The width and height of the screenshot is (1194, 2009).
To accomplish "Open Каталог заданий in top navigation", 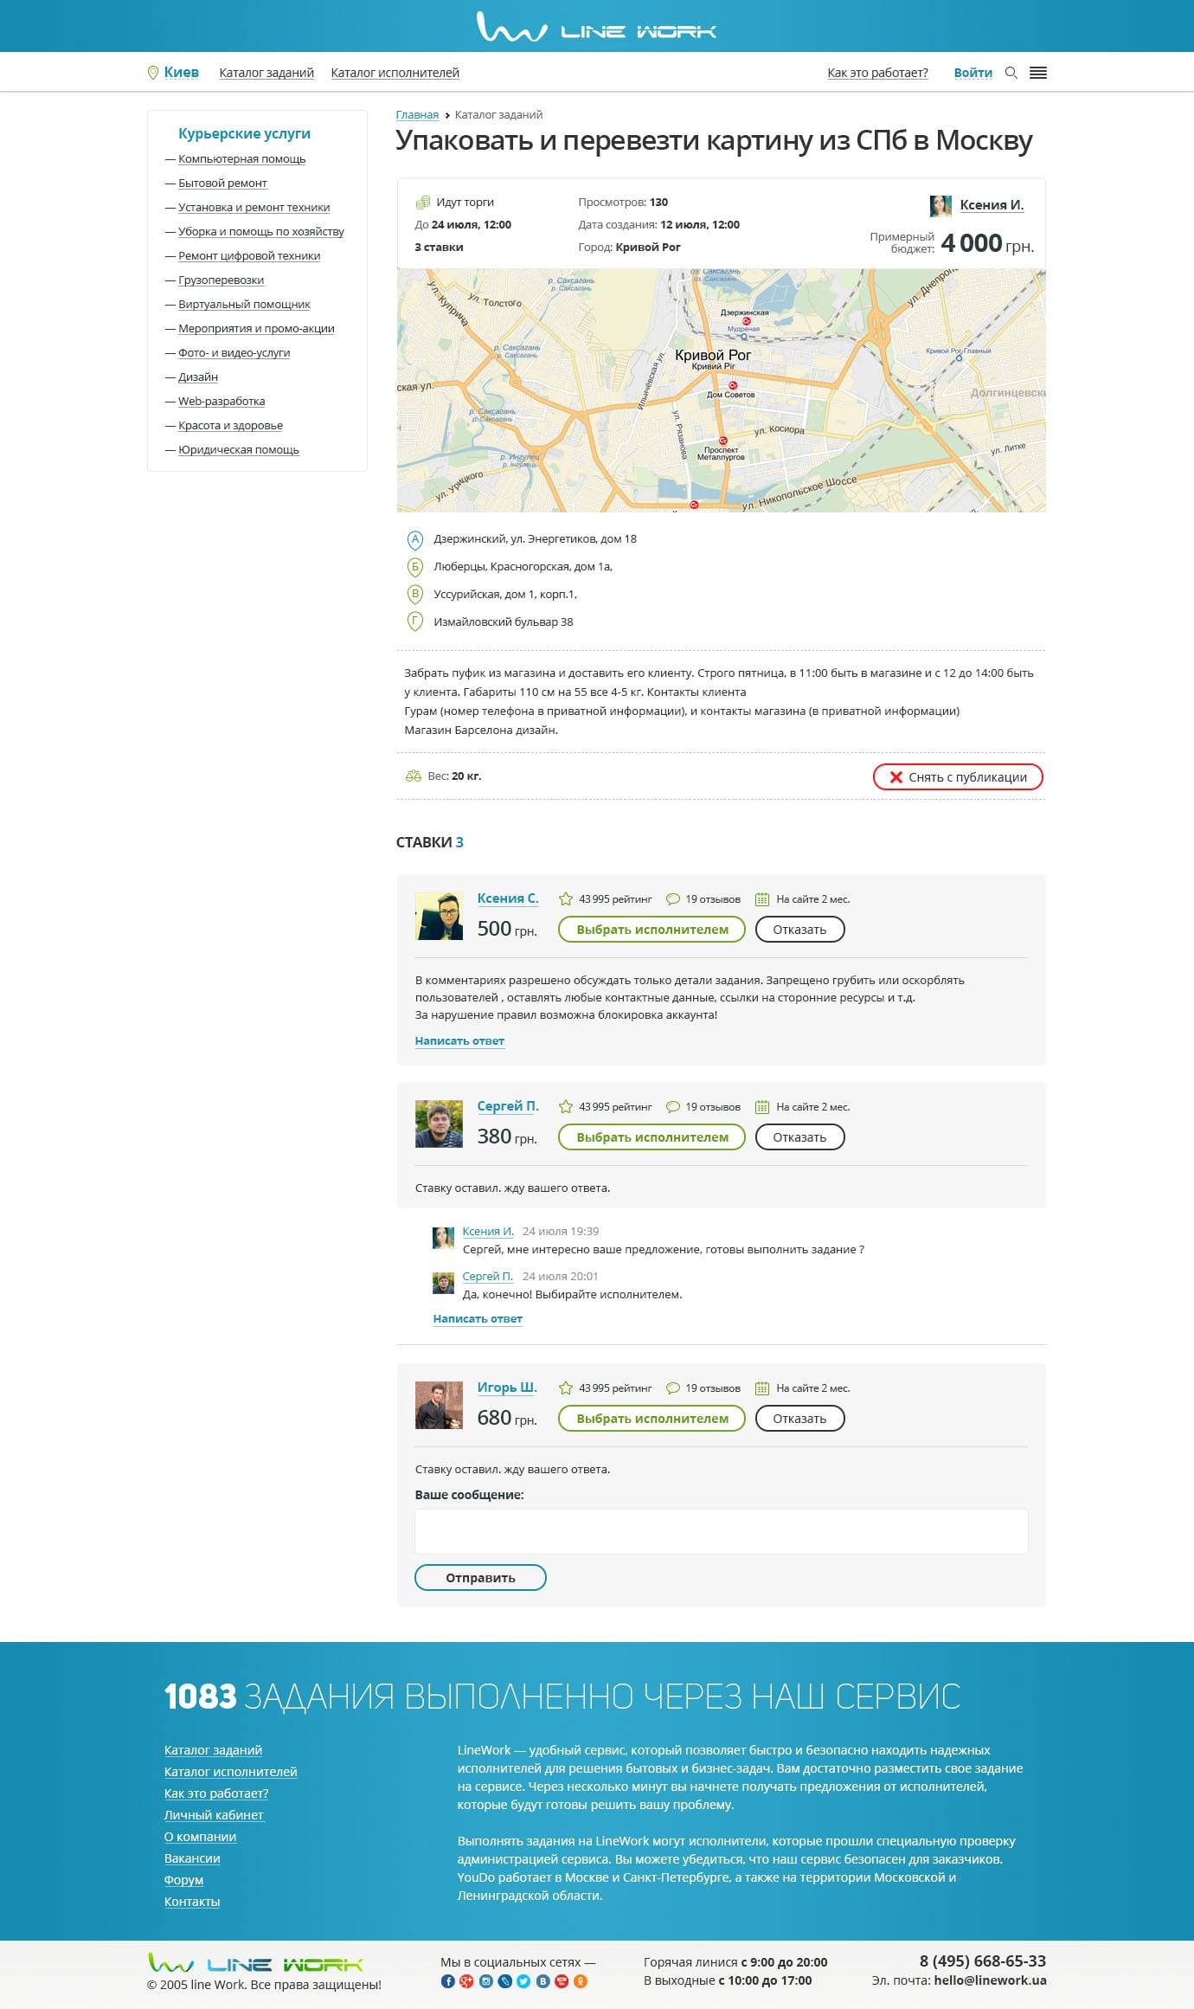I will tap(266, 73).
